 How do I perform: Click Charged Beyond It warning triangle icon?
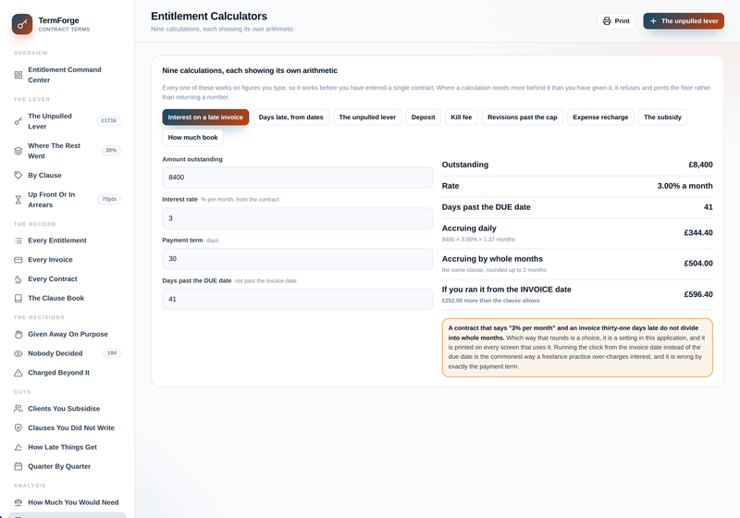18,373
